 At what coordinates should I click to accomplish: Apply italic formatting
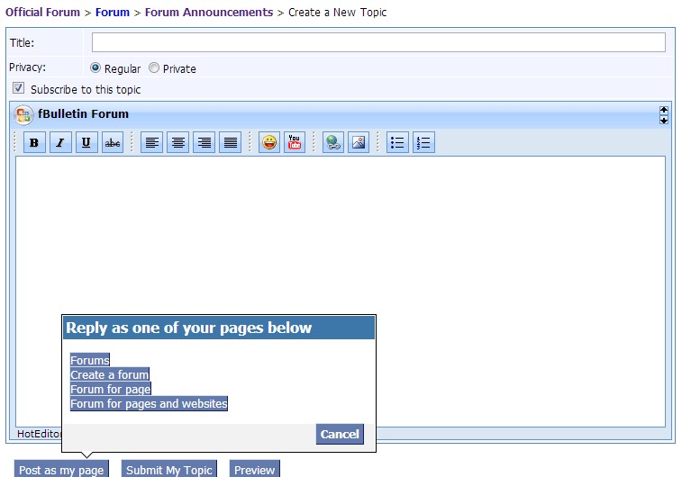coord(60,142)
